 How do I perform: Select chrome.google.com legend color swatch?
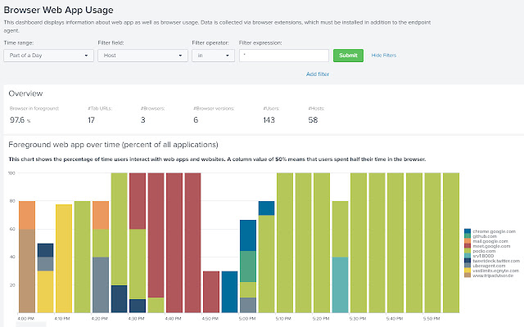[468, 231]
